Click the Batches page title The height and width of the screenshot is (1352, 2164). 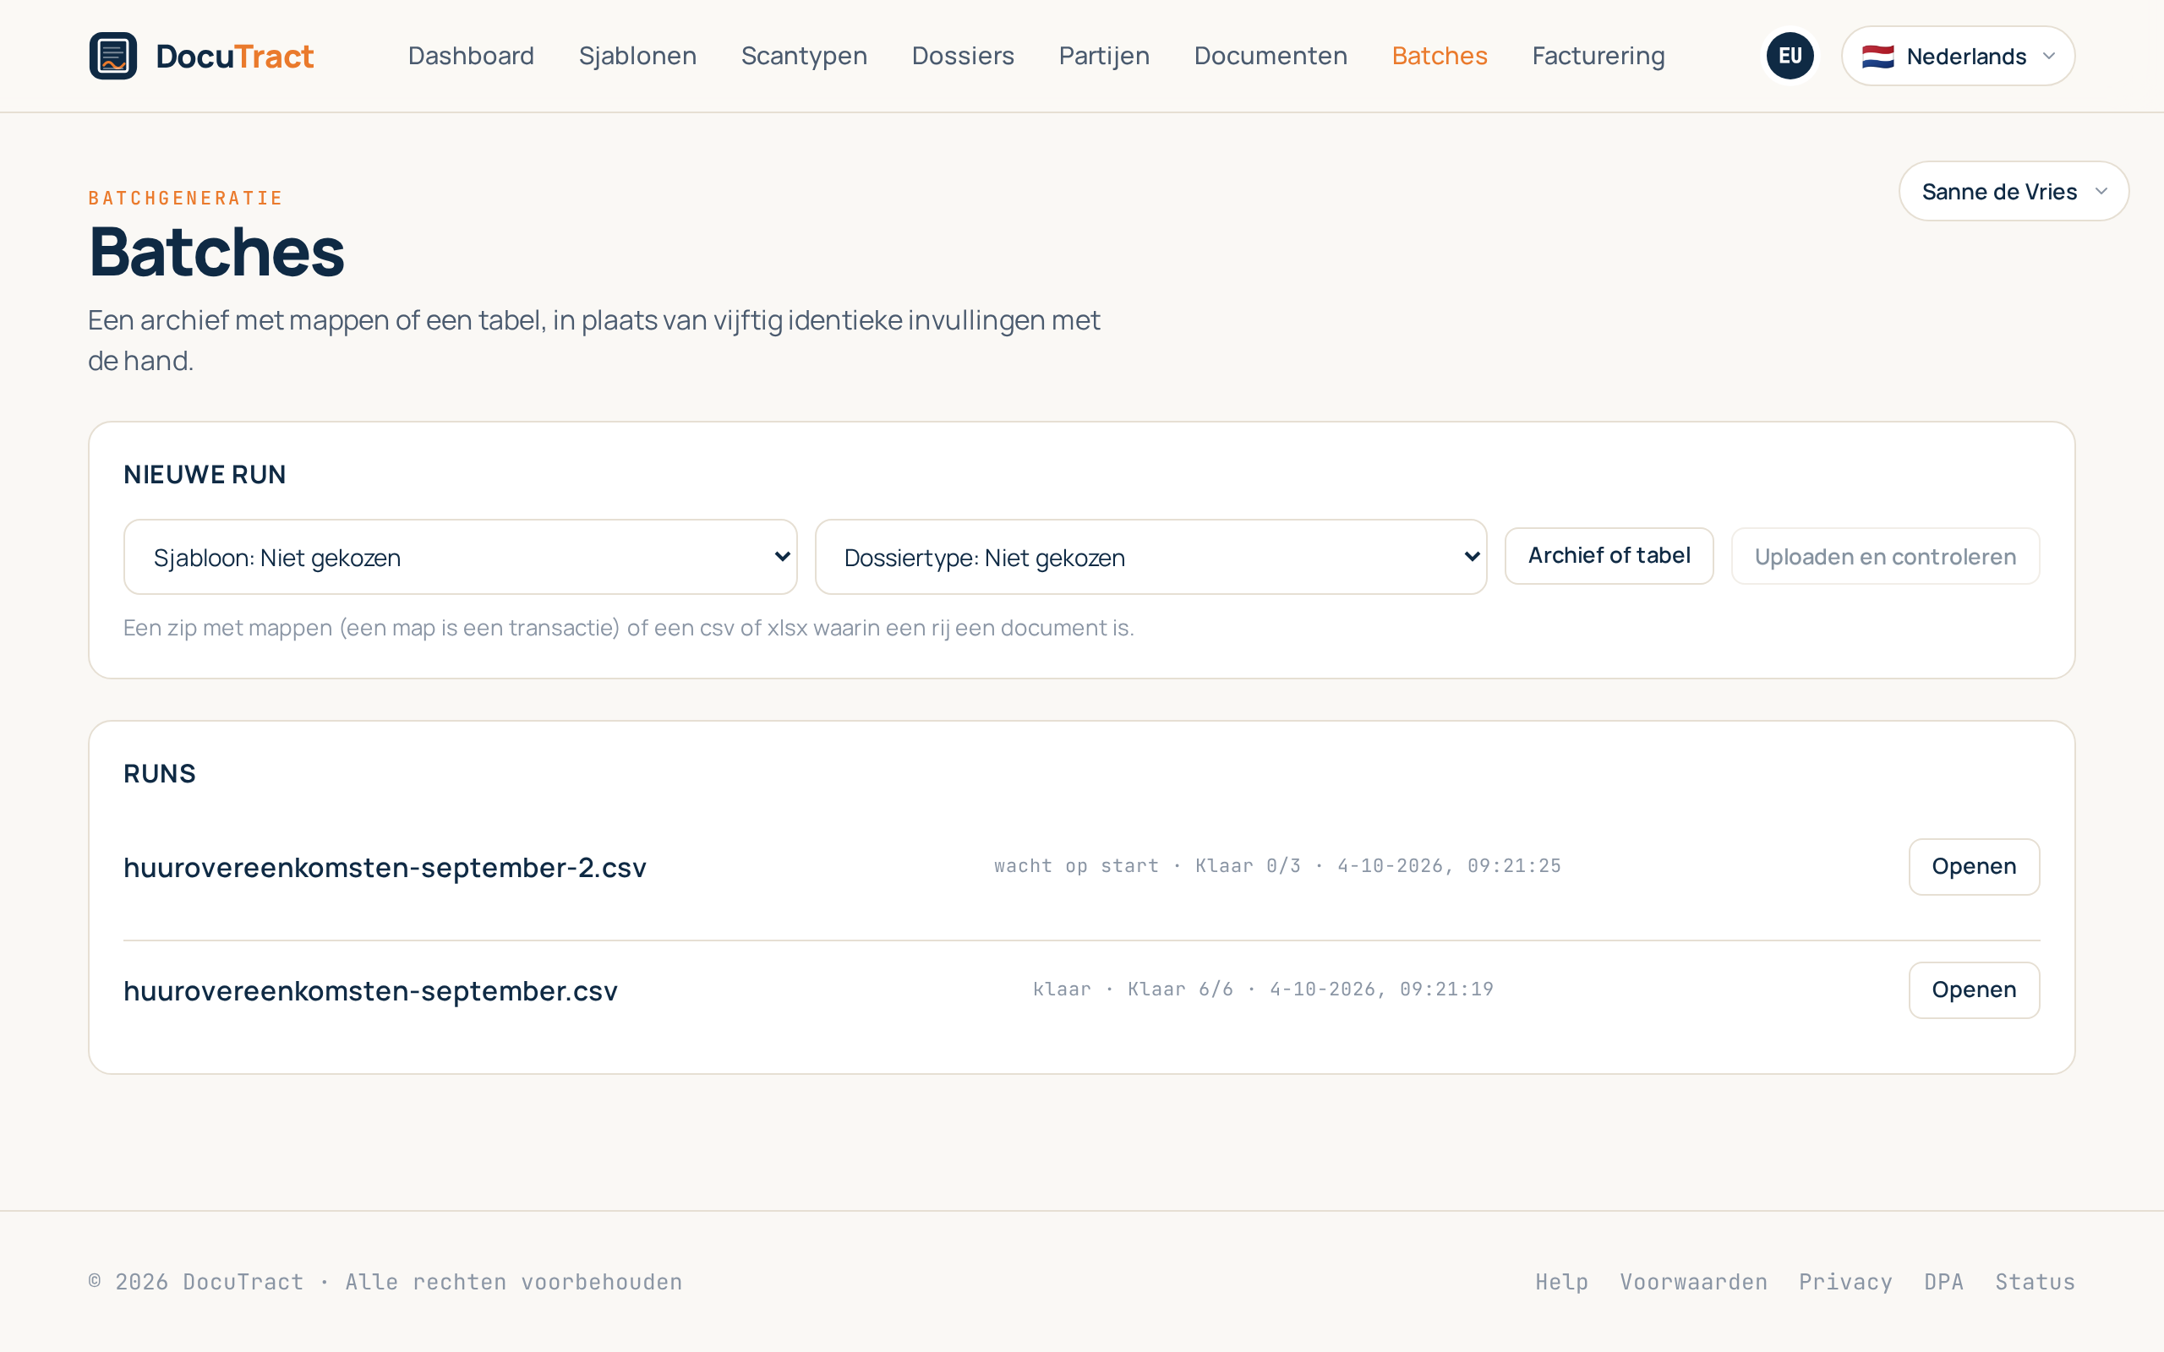click(216, 252)
